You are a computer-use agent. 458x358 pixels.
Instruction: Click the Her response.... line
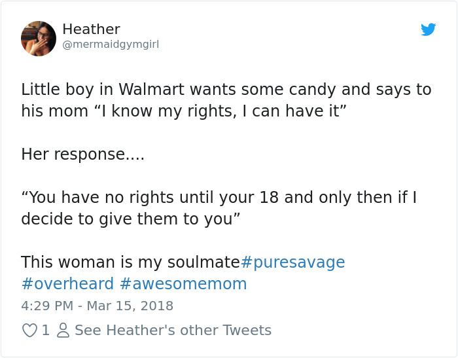coord(83,154)
